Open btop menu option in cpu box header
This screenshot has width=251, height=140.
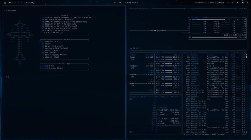(140, 9)
